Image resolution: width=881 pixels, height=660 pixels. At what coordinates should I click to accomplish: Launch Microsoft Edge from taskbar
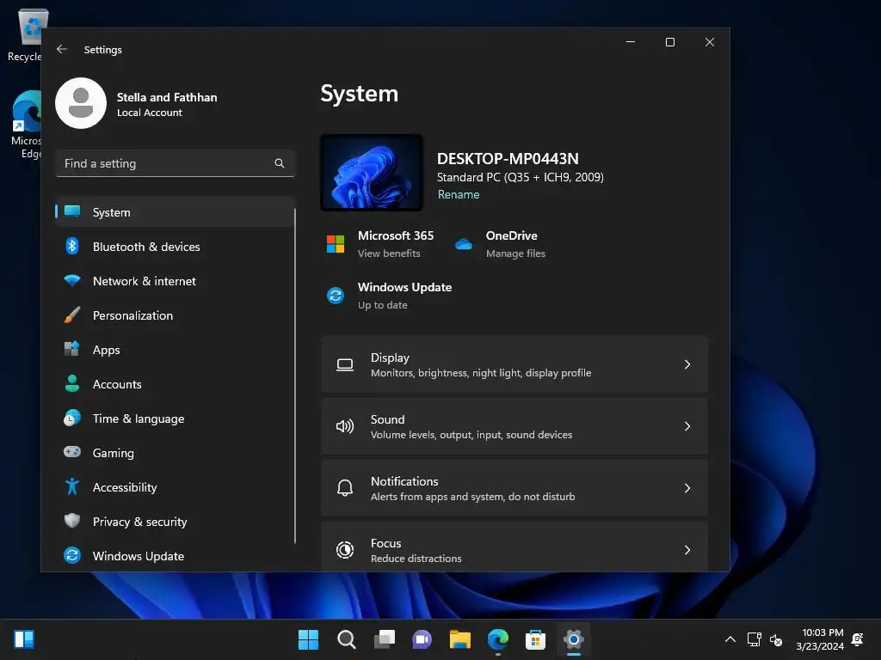click(498, 639)
